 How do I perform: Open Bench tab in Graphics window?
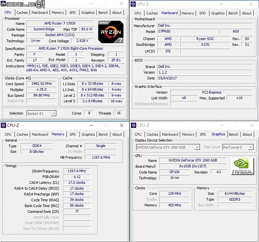(233, 134)
